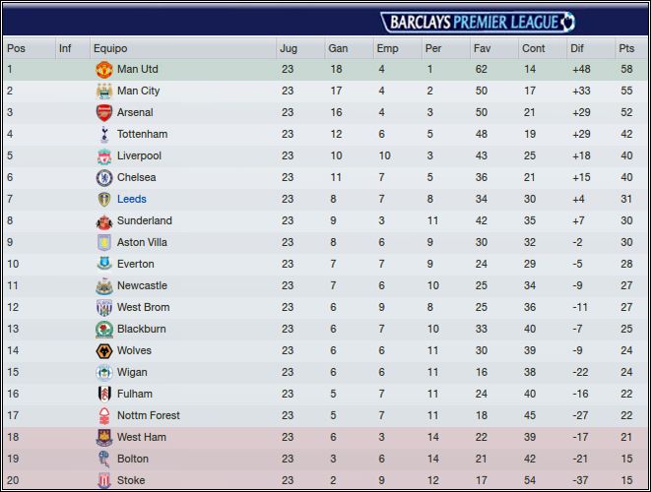Open the Sunderland team name
Viewport: 651px width, 492px height.
tap(145, 220)
